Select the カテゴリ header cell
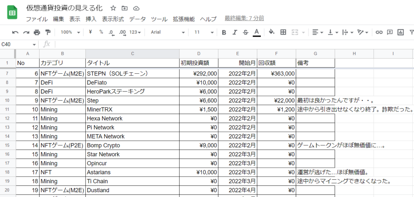 [x=63, y=63]
